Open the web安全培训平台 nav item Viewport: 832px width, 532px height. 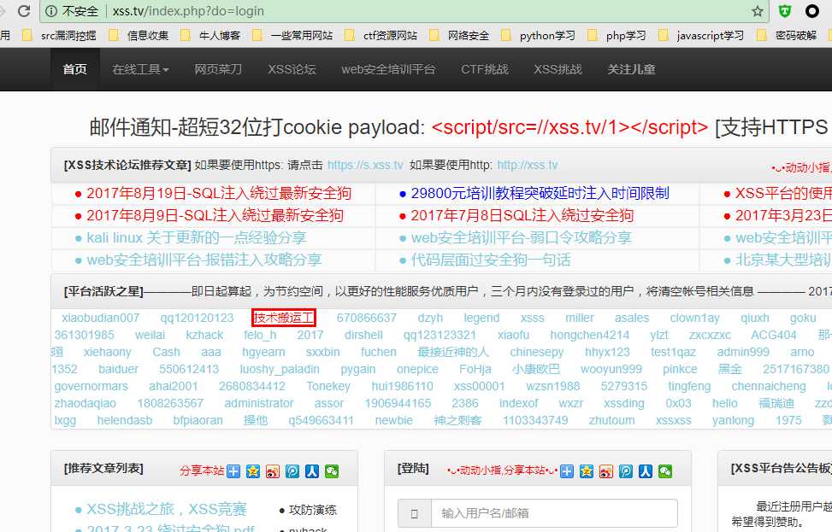pos(388,69)
